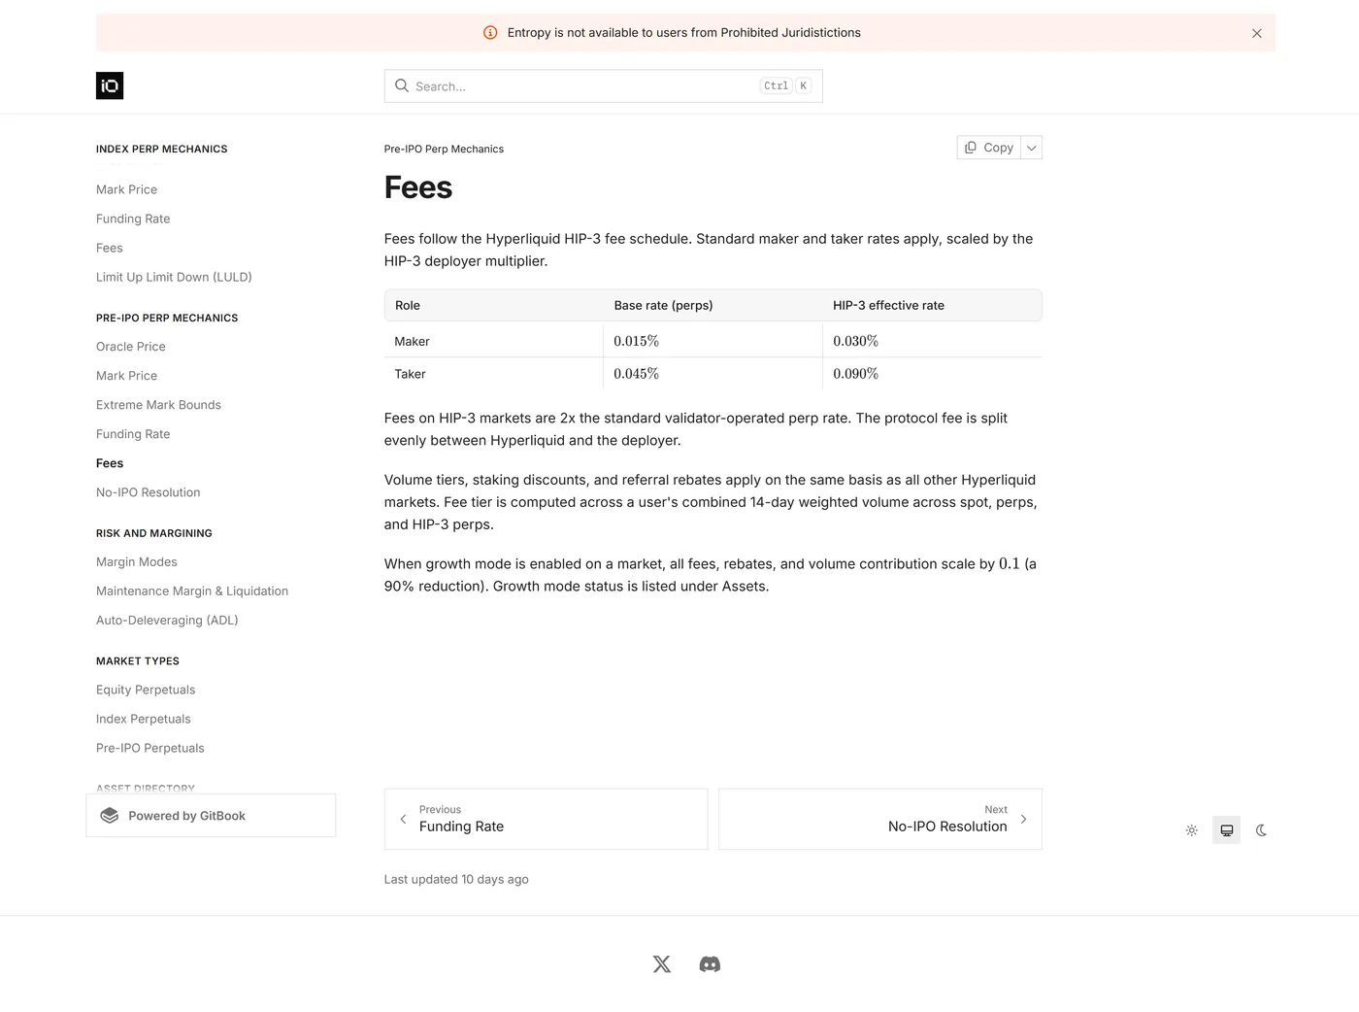Viewport: 1359px width, 1012px height.
Task: Open the Extreme Mark Bounds page
Action: (158, 405)
